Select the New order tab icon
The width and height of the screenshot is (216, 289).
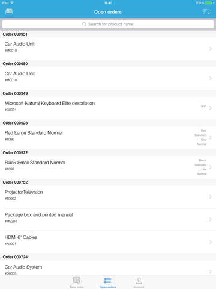coord(77,280)
